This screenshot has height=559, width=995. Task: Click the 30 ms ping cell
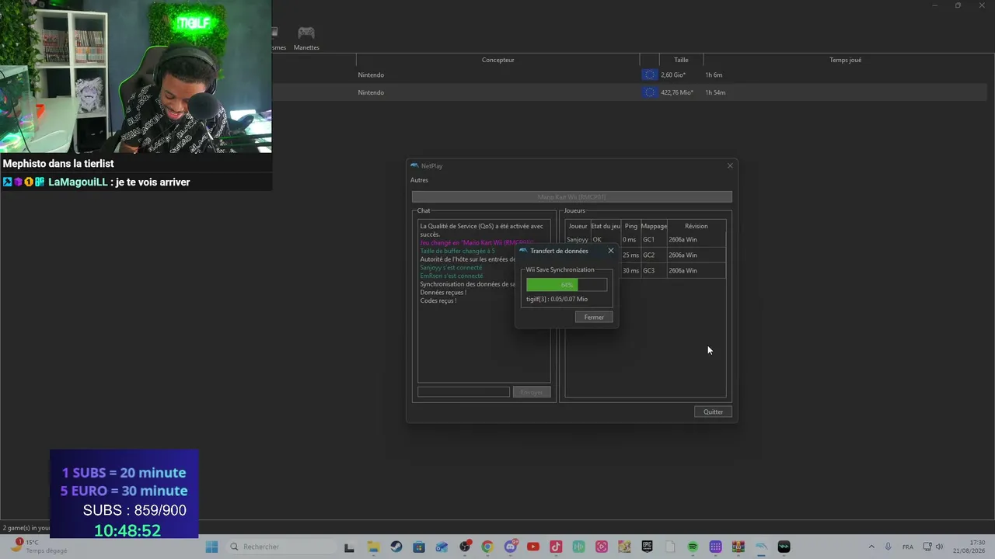(x=630, y=270)
